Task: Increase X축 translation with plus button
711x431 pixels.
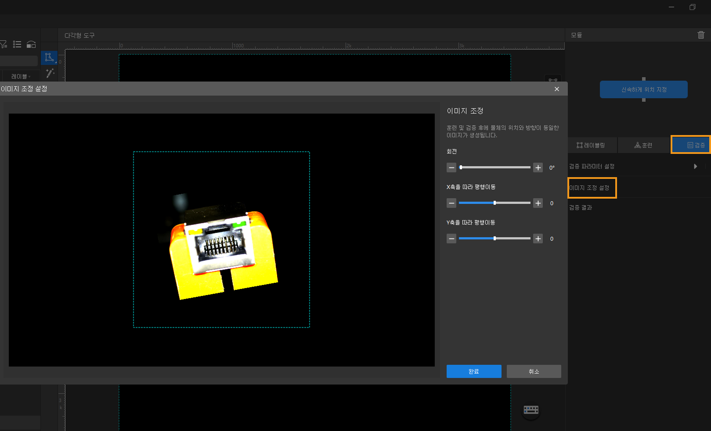Action: click(x=538, y=203)
